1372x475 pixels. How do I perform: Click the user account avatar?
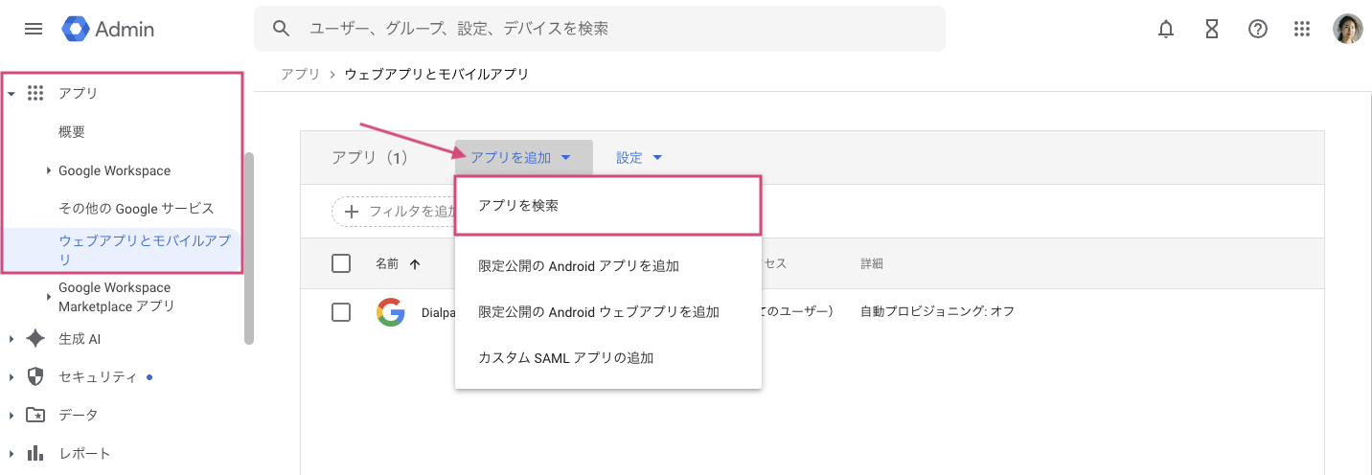(x=1348, y=29)
